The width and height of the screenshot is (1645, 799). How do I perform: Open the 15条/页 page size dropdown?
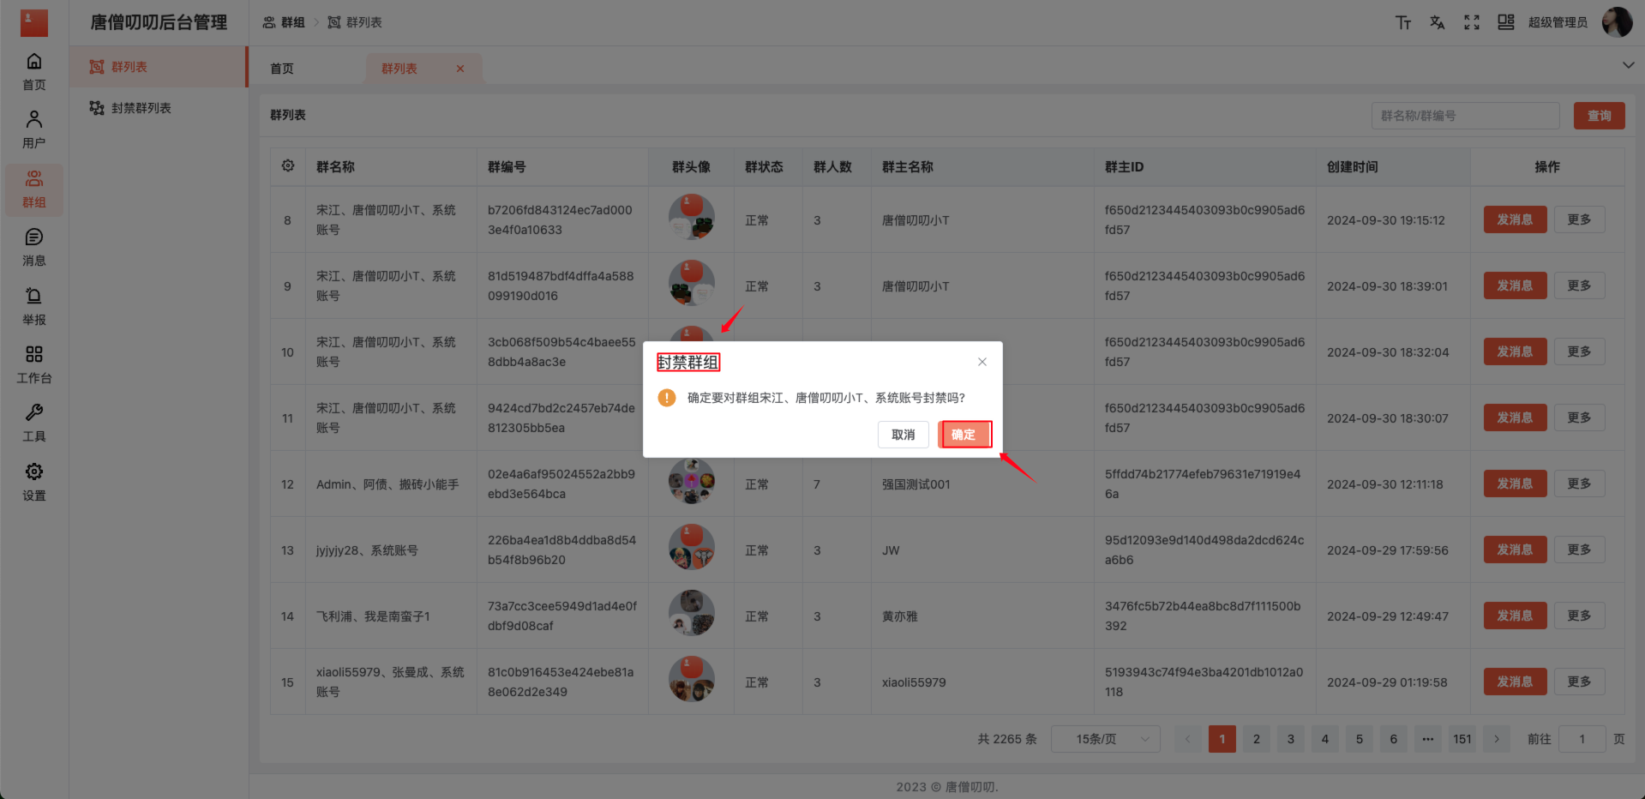(x=1105, y=738)
